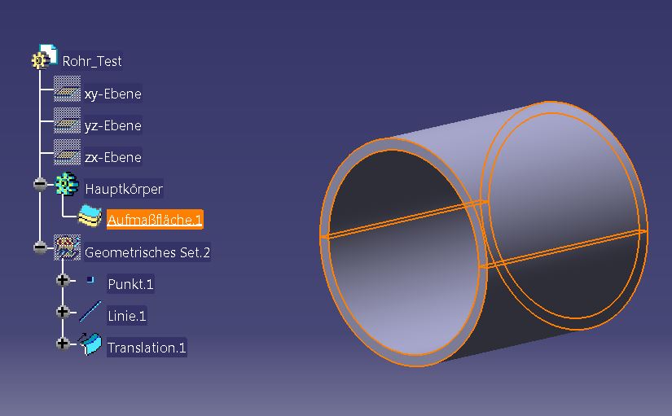Select the Linie.1 label
This screenshot has width=672, height=416.
point(127,316)
